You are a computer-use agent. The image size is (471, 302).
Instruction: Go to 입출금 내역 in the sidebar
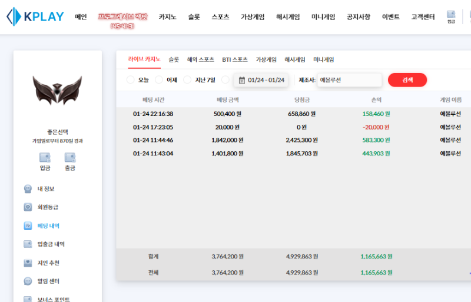click(51, 244)
